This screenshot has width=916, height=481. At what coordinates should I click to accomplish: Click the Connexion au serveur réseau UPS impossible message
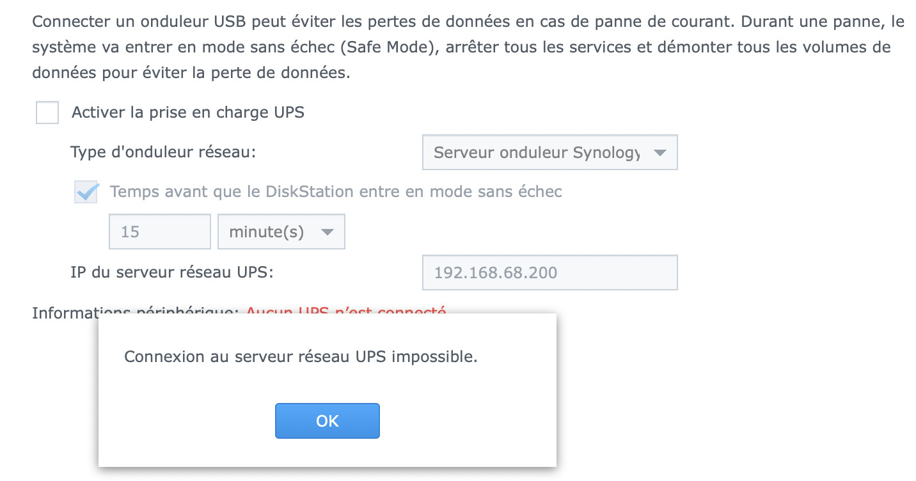point(301,357)
